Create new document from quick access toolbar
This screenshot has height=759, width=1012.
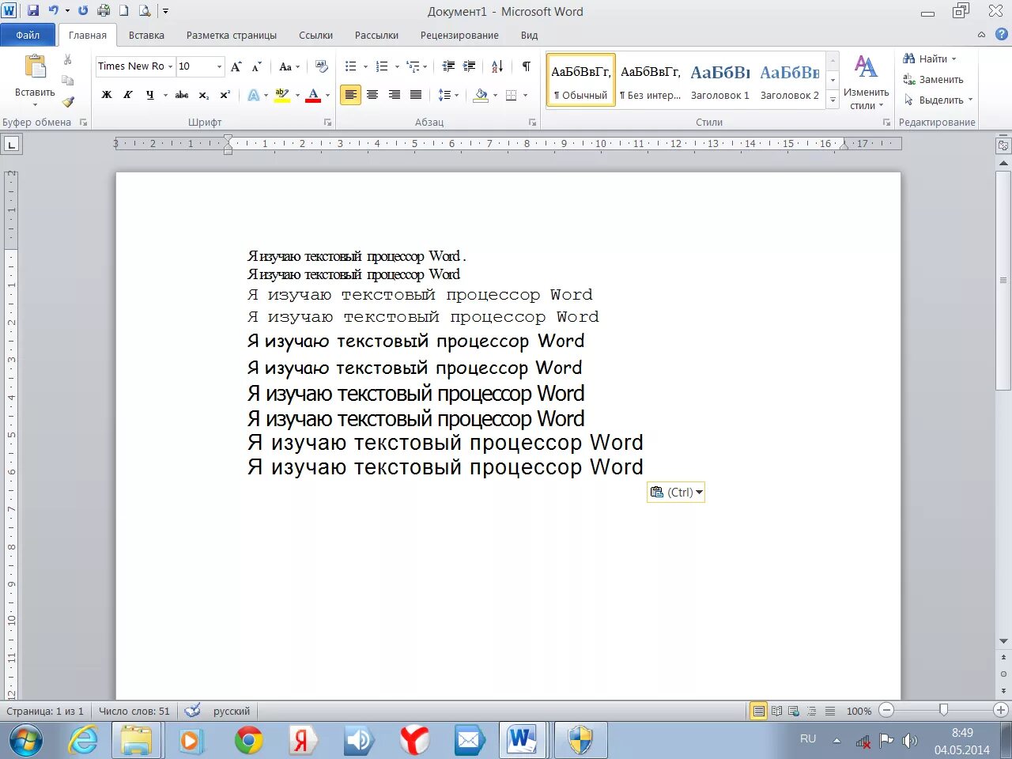click(124, 11)
